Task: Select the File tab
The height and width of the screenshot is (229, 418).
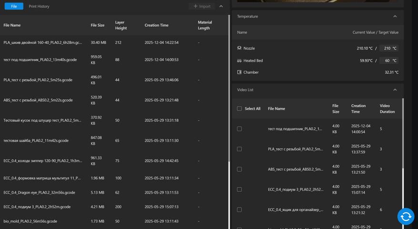Action: 14,6
